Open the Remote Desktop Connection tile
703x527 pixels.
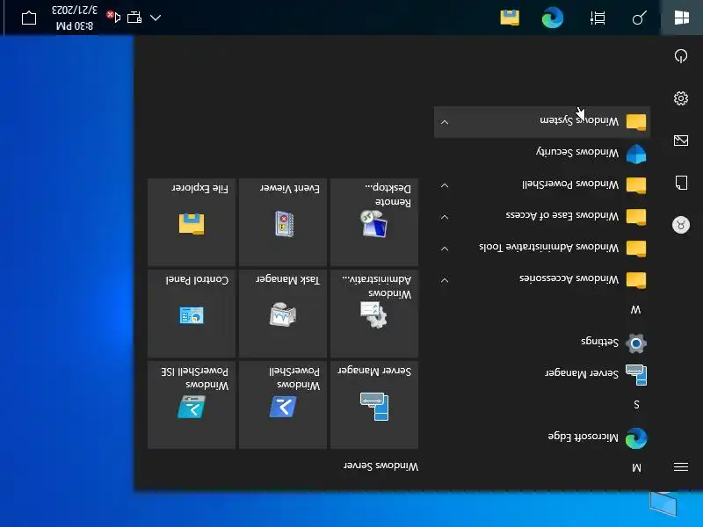[374, 222]
